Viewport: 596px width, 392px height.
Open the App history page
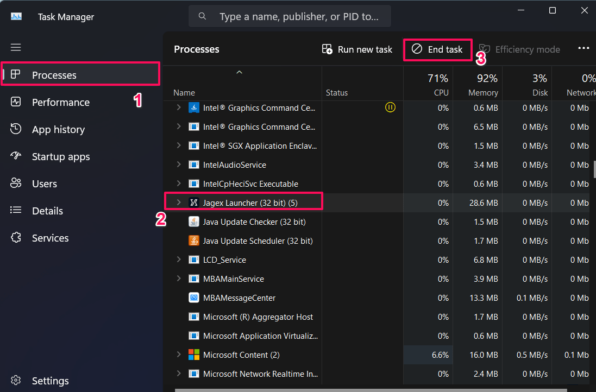pos(81,129)
